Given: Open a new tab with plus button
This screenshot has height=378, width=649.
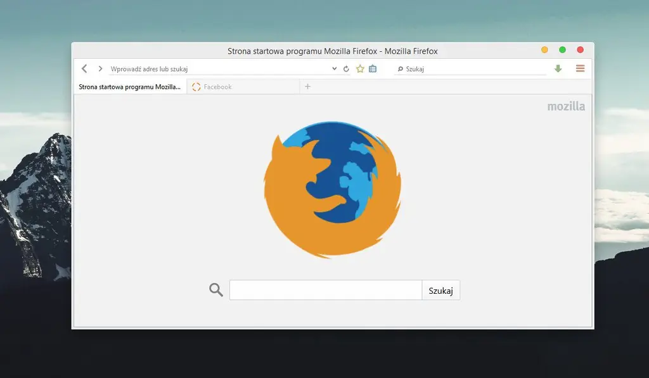Looking at the screenshot, I should pyautogui.click(x=307, y=87).
